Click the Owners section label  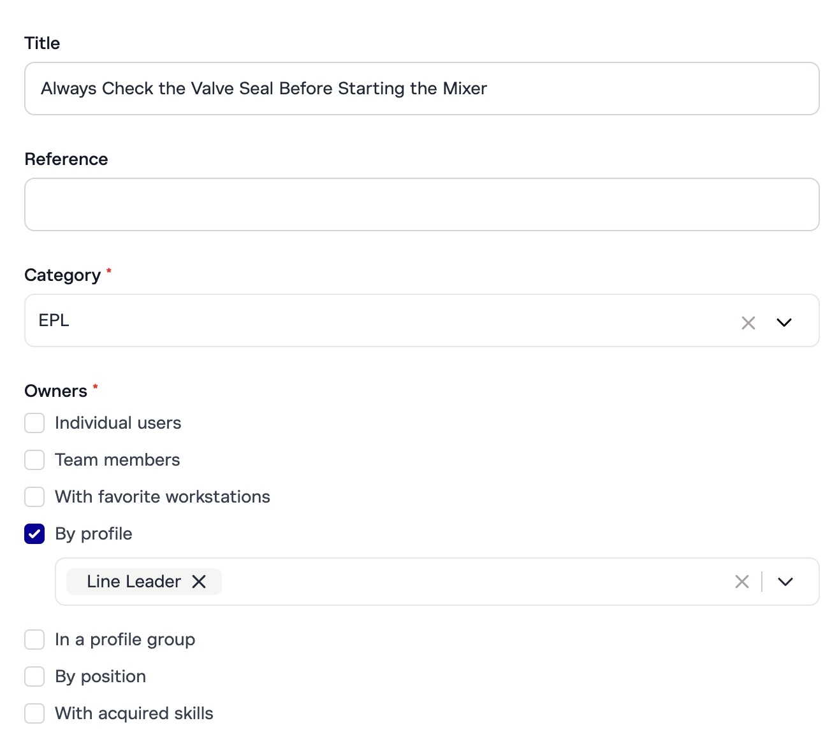(55, 391)
